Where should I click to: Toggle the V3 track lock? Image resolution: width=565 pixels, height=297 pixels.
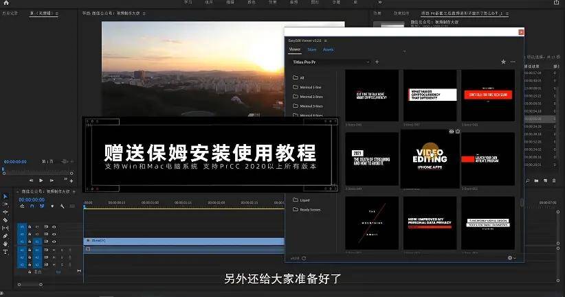tap(30, 227)
